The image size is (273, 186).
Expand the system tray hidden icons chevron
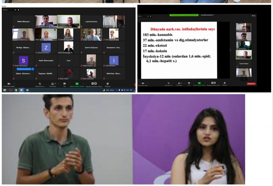click(x=117, y=90)
